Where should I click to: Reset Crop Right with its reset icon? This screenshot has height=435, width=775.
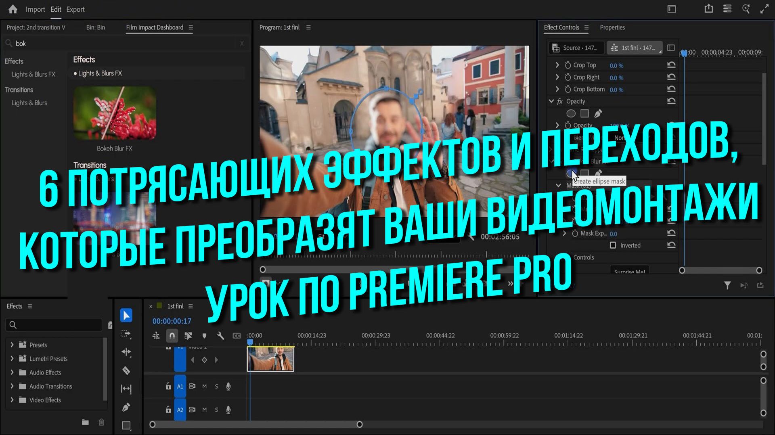tap(671, 77)
